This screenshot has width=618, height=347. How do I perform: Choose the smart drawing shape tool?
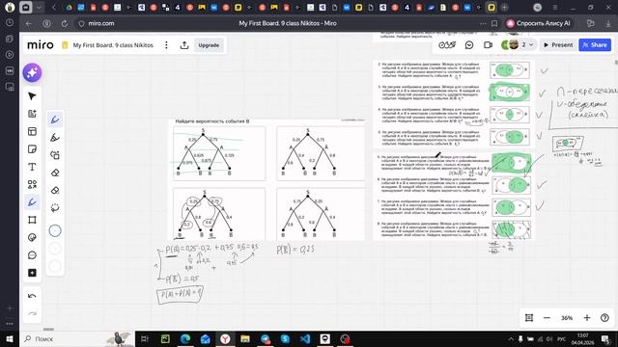pyautogui.click(x=55, y=155)
